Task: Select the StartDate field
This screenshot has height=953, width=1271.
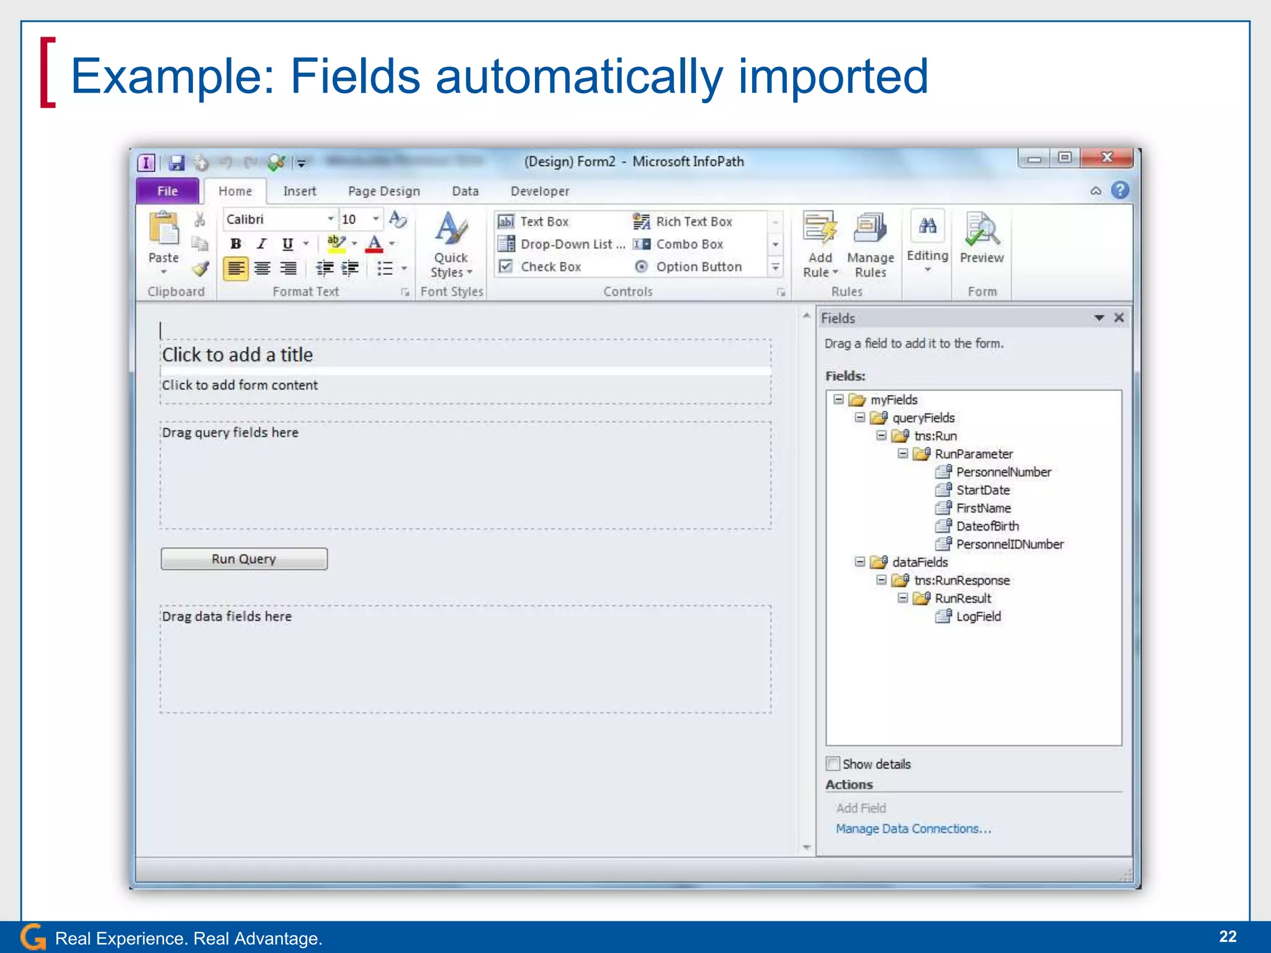Action: click(983, 490)
